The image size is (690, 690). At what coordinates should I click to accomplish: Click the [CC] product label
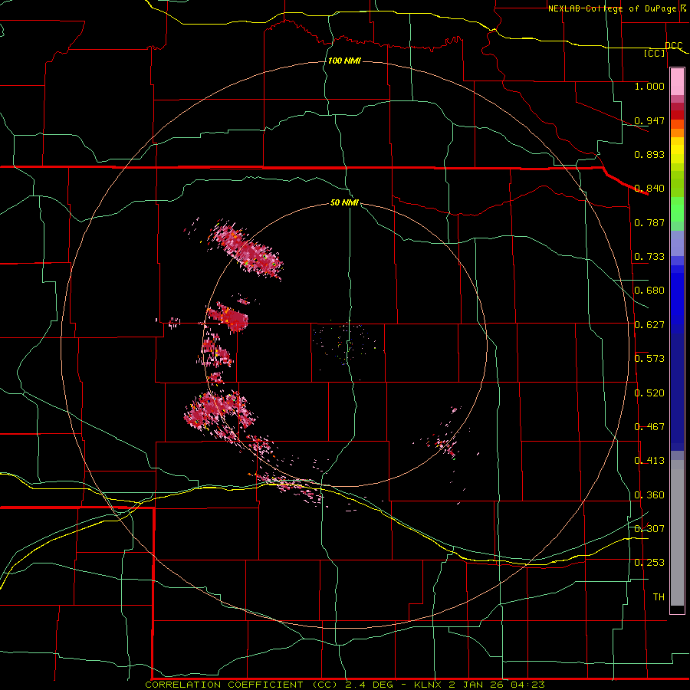point(655,53)
